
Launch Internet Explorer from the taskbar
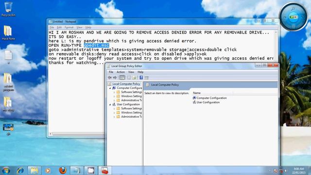tap(20, 171)
